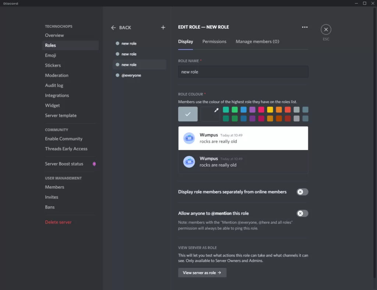Click the back arrow icon
This screenshot has width=377, height=290.
coord(113,28)
